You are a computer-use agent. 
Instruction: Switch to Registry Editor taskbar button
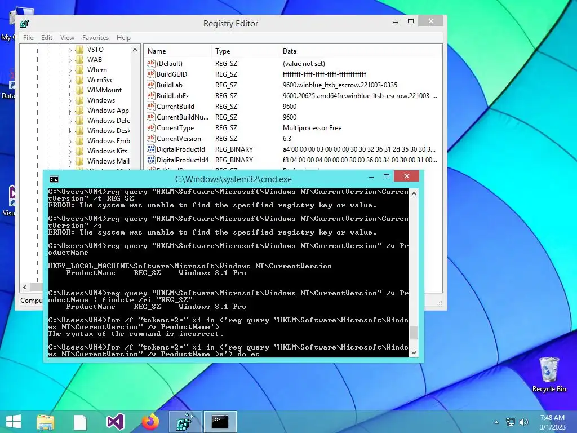(x=185, y=422)
